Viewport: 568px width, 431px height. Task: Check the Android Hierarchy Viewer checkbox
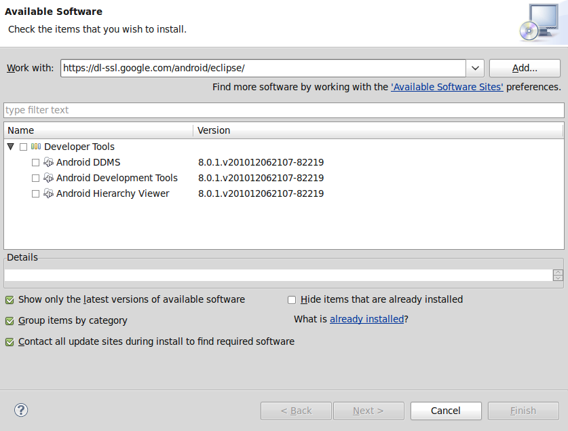pyautogui.click(x=35, y=193)
